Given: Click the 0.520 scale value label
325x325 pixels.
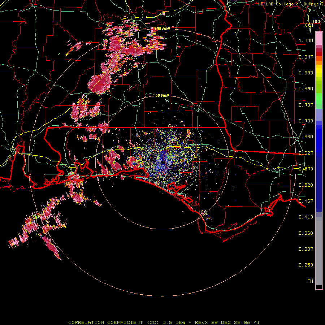Looking at the screenshot, I should (x=306, y=185).
